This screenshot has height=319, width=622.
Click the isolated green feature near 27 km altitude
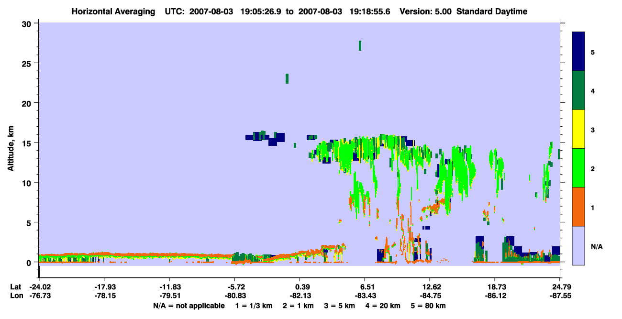pos(360,45)
